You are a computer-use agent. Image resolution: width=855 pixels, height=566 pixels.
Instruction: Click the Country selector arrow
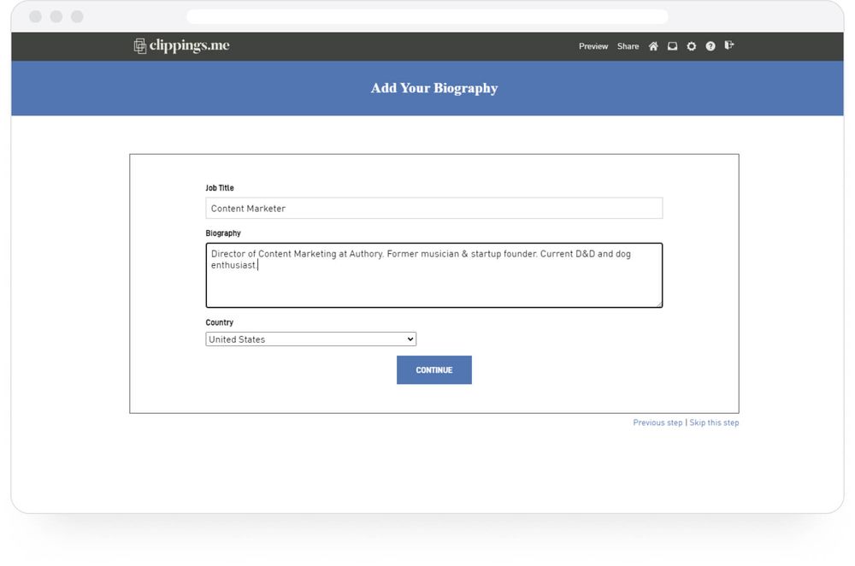point(408,339)
